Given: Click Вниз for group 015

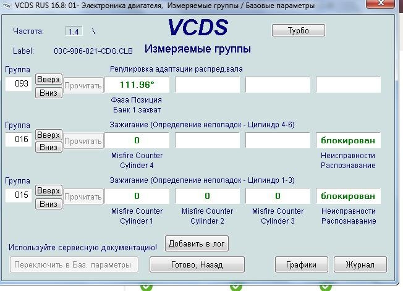Looking at the screenshot, I should (49, 204).
